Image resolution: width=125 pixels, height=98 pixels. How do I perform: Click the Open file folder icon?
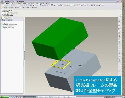(5, 5)
